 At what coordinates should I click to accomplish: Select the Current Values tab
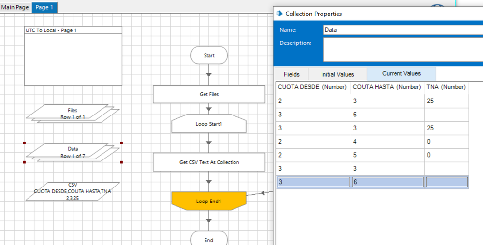click(401, 73)
